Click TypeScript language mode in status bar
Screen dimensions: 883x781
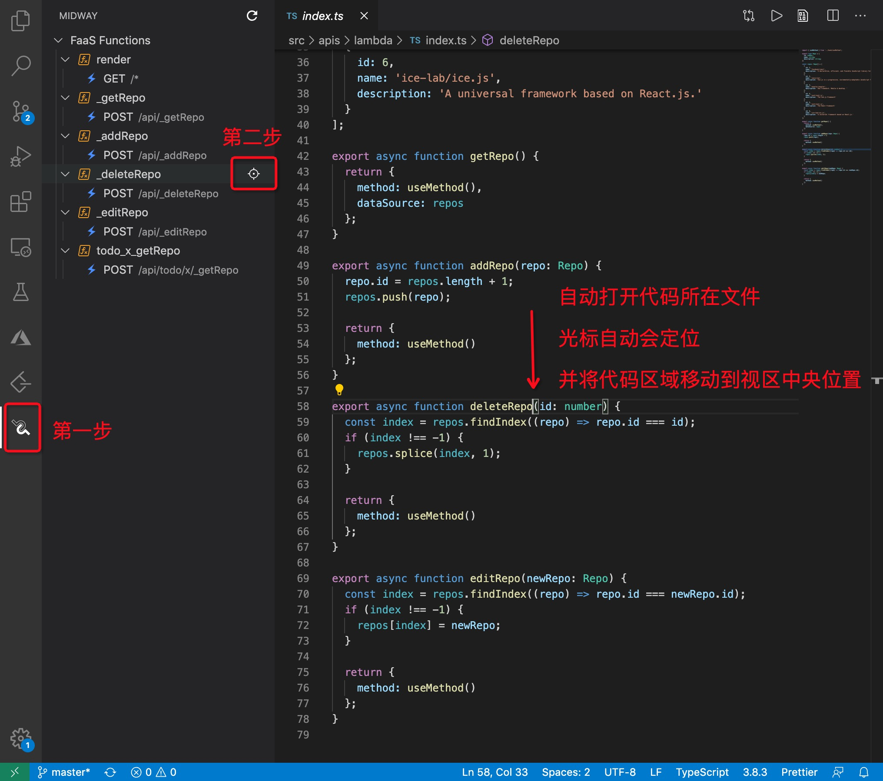pos(702,772)
